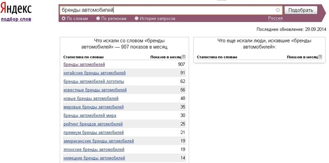
Task: Open 'премиум бренды автомобилей' query
Action: click(x=94, y=133)
